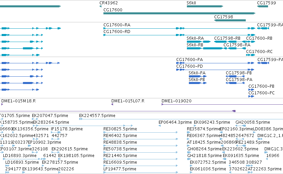Select the CG17598-PB protein feature

tap(235, 76)
